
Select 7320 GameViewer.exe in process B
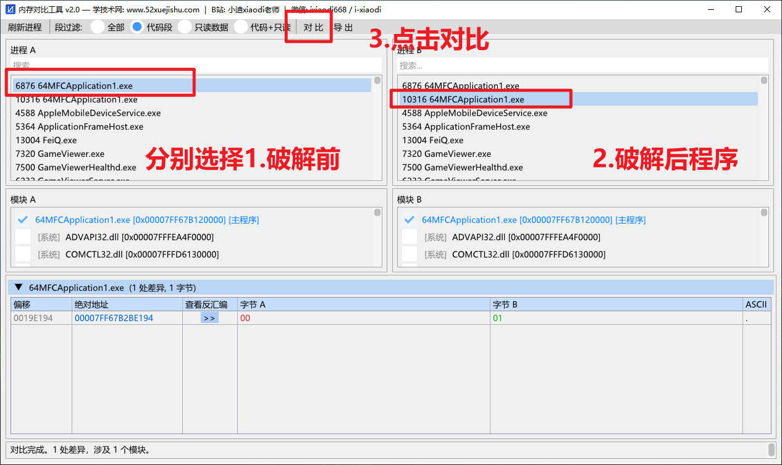pos(578,154)
